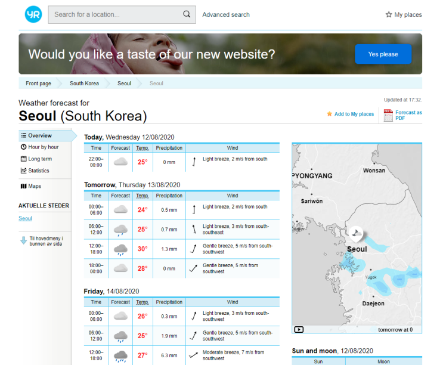Click the Seoul link under Aktuelle steder

(x=25, y=218)
